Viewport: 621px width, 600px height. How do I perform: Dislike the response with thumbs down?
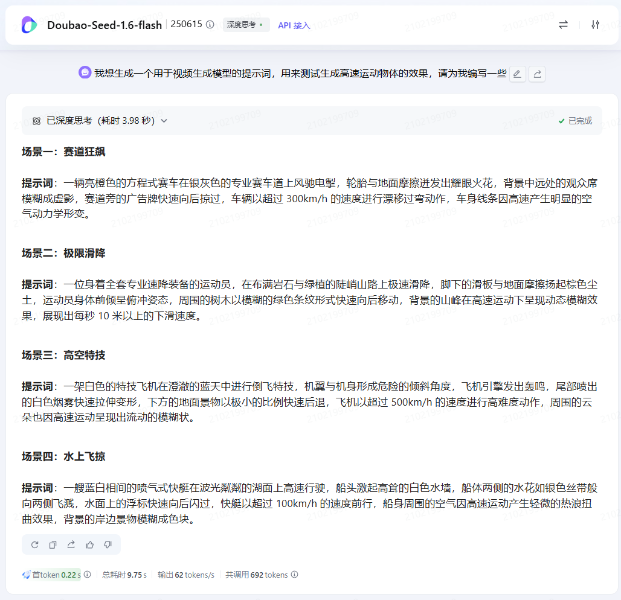108,545
